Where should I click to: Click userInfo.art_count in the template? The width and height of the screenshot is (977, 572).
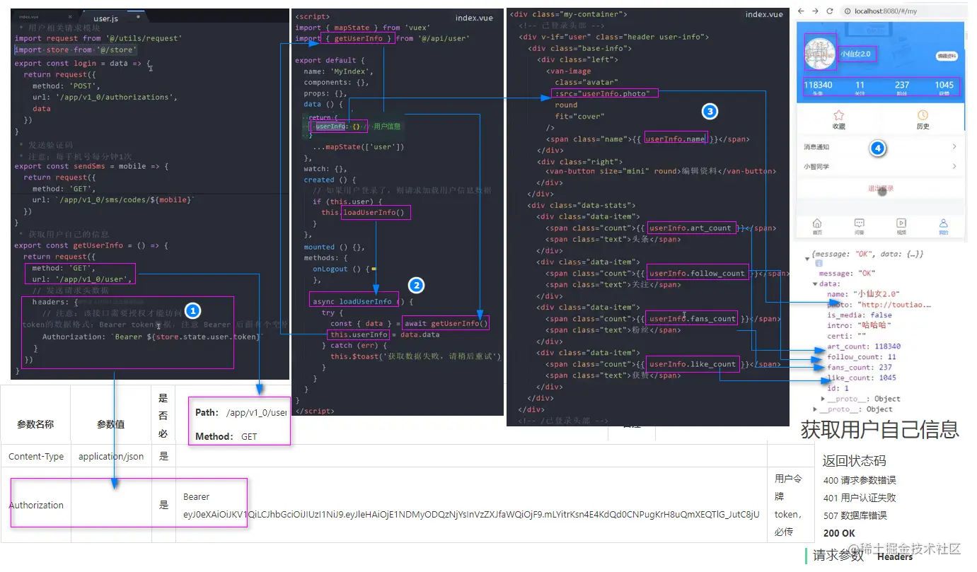point(690,228)
